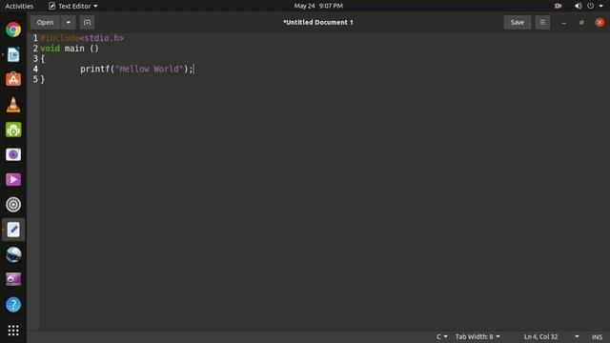Minimize the Text Editor window
This screenshot has width=610, height=343.
pos(563,23)
